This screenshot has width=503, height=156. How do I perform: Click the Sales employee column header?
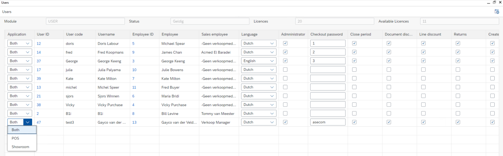(x=214, y=34)
